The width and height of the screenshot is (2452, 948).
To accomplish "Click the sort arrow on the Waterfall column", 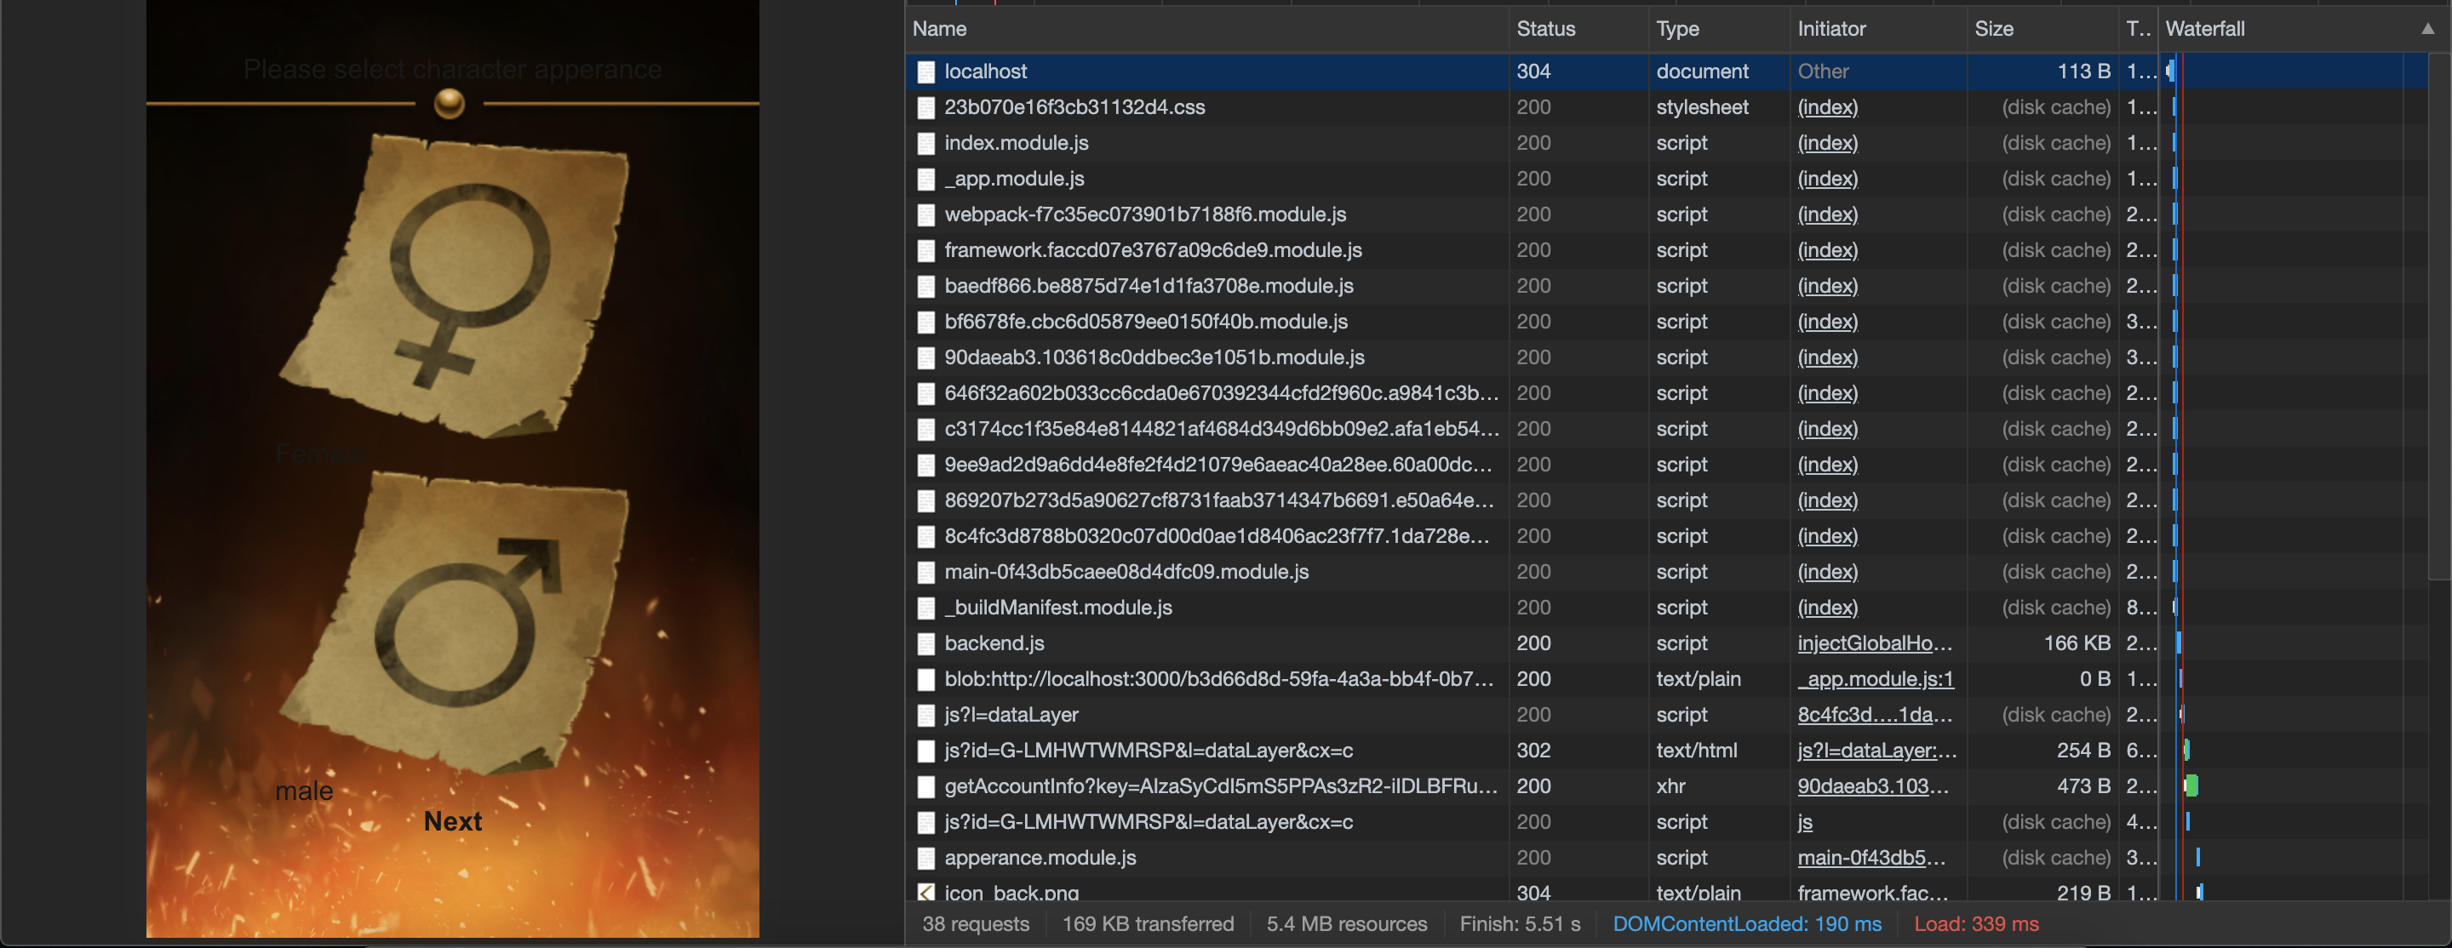I will 2429,29.
